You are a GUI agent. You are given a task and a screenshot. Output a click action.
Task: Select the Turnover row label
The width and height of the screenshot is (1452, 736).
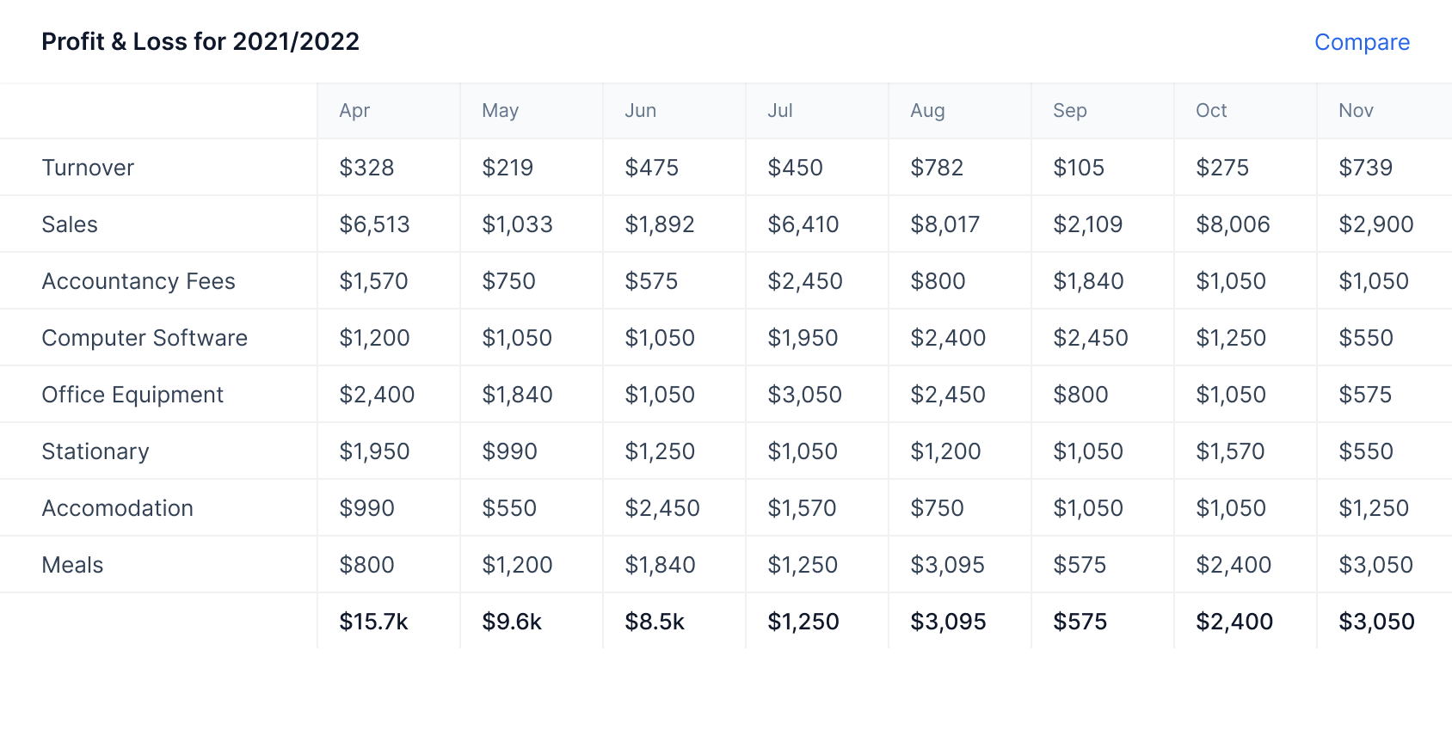[88, 167]
